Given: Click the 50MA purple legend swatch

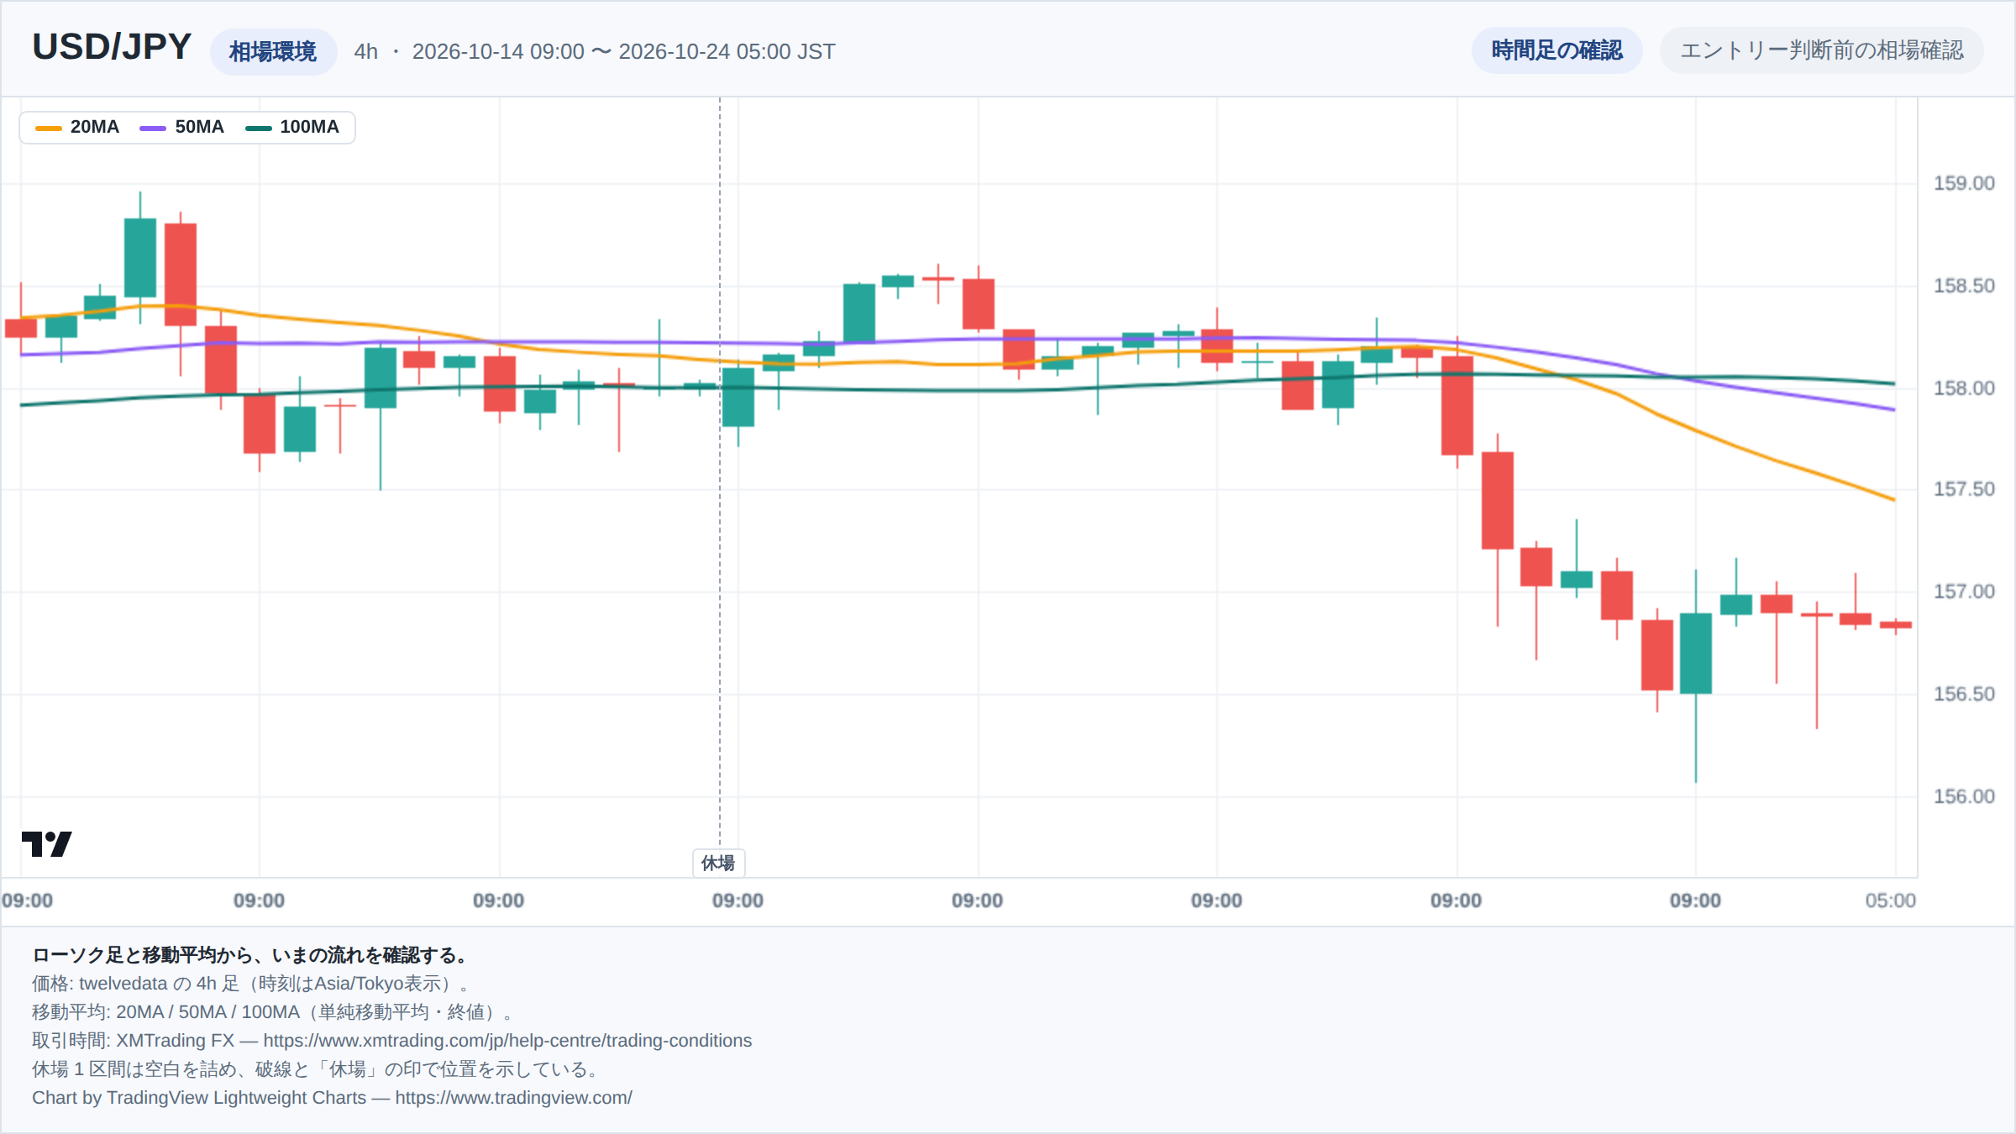Looking at the screenshot, I should coord(153,128).
